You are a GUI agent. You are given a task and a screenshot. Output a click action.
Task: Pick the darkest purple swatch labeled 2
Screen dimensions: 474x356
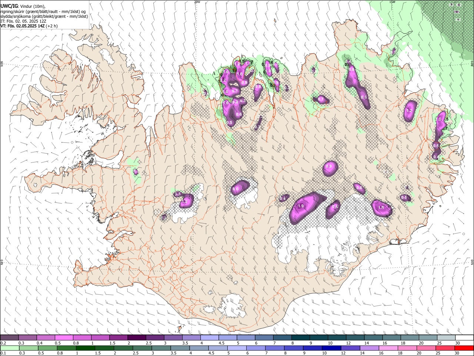click(137, 338)
